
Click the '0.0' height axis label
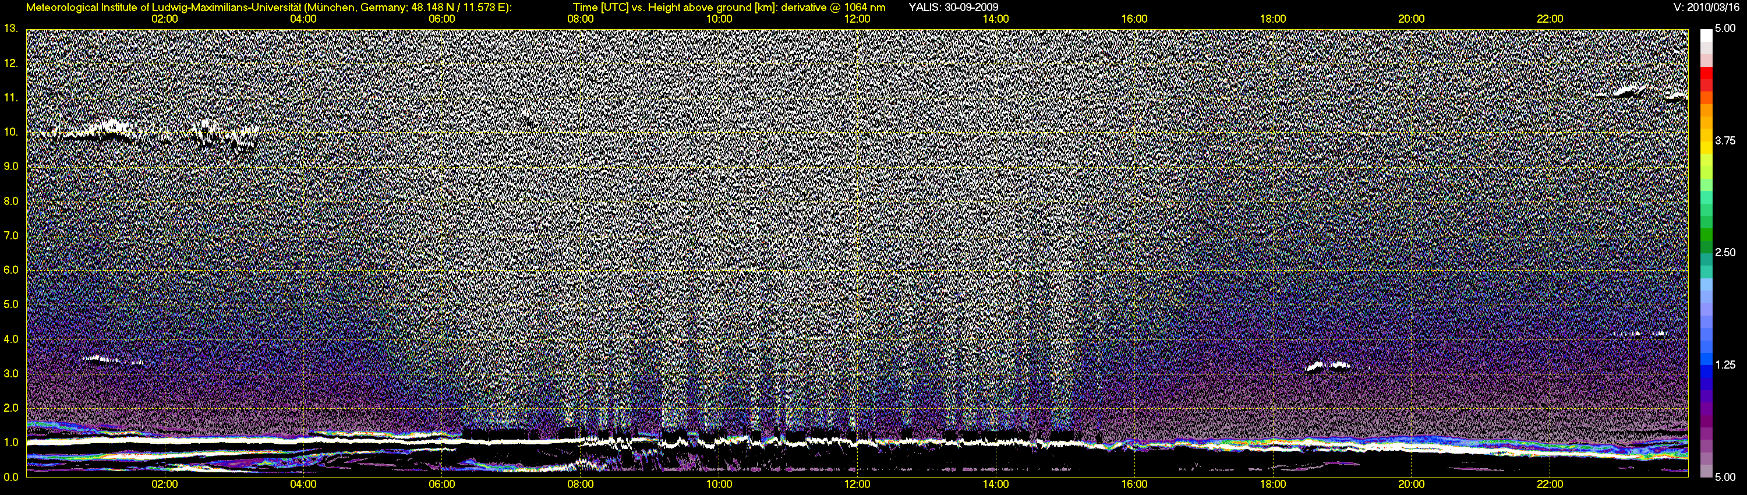pyautogui.click(x=11, y=478)
